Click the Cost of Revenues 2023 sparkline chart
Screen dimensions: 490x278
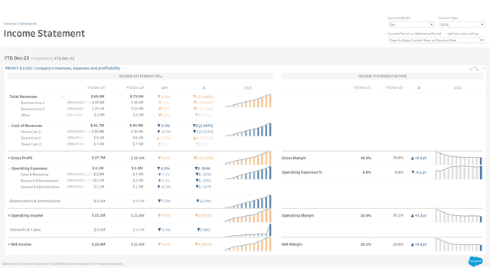pyautogui.click(x=248, y=129)
